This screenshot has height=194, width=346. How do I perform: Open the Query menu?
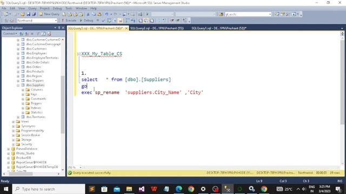click(32, 9)
